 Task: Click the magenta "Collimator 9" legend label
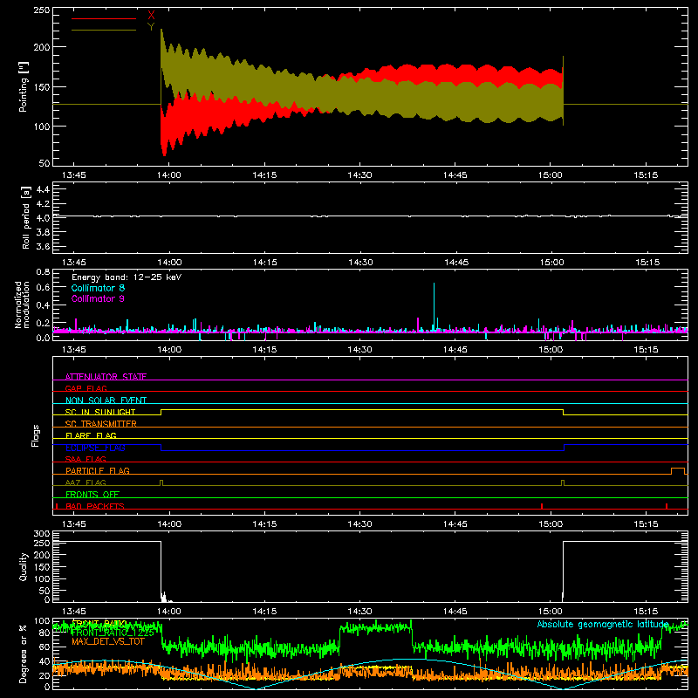coord(98,298)
